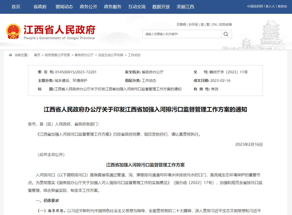Click the document number 赣府厅字〔2023〕11号
Image resolution: width=292 pixels, height=215 pixels.
[x=228, y=72]
